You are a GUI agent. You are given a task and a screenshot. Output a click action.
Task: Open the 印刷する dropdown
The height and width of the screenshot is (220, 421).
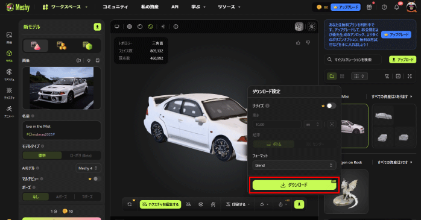238,204
